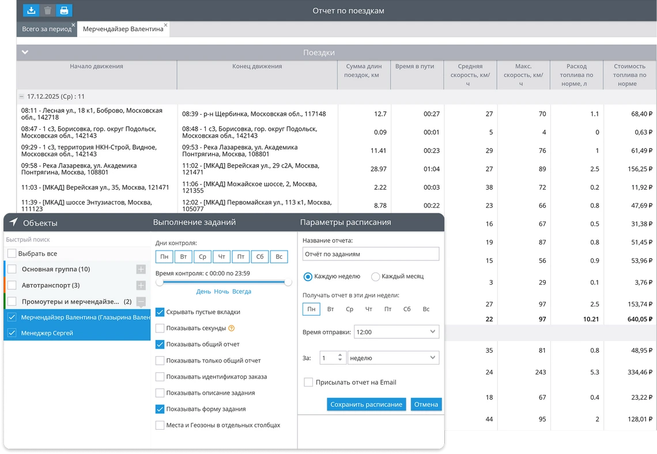Collapse the Поездки section chevron
The image size is (657, 454).
[25, 52]
